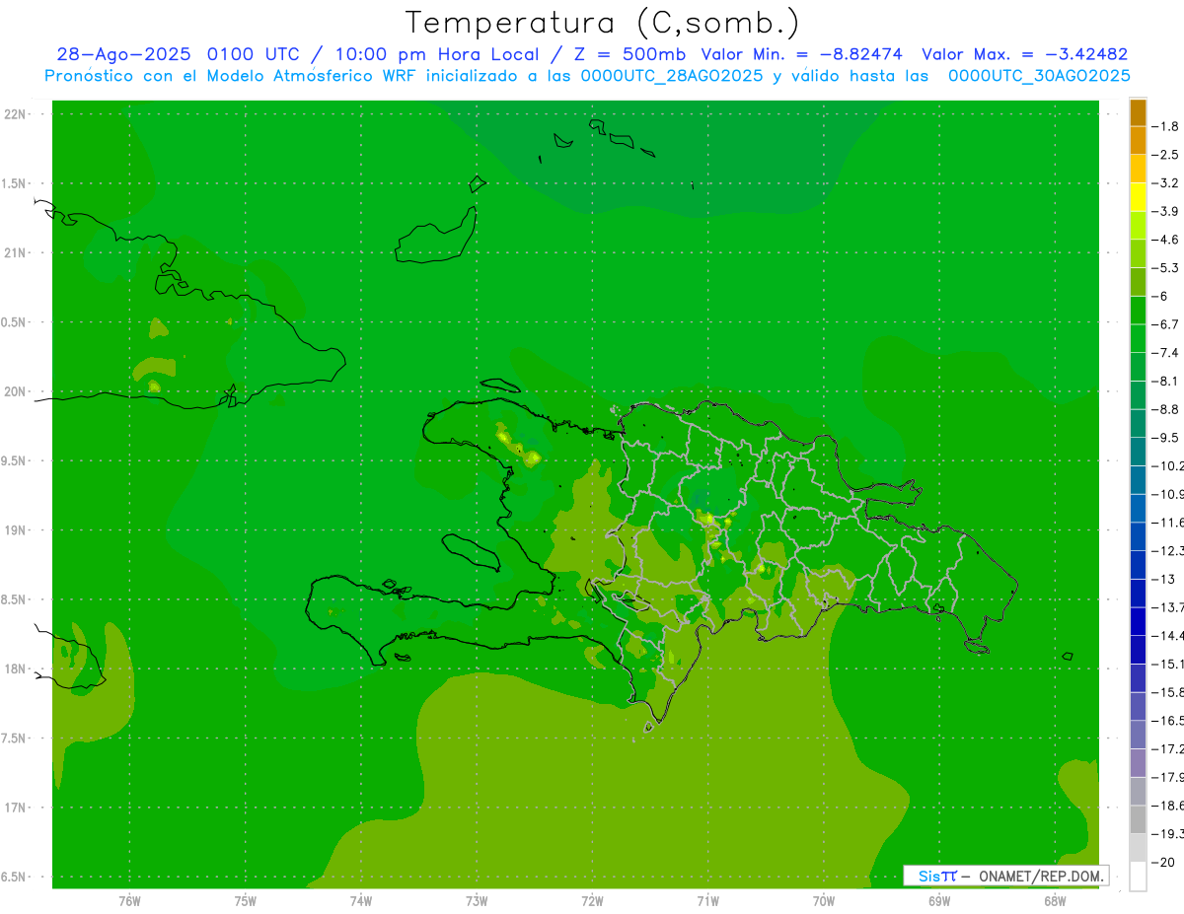Click the "-6.7" colorbar value

click(x=1167, y=324)
